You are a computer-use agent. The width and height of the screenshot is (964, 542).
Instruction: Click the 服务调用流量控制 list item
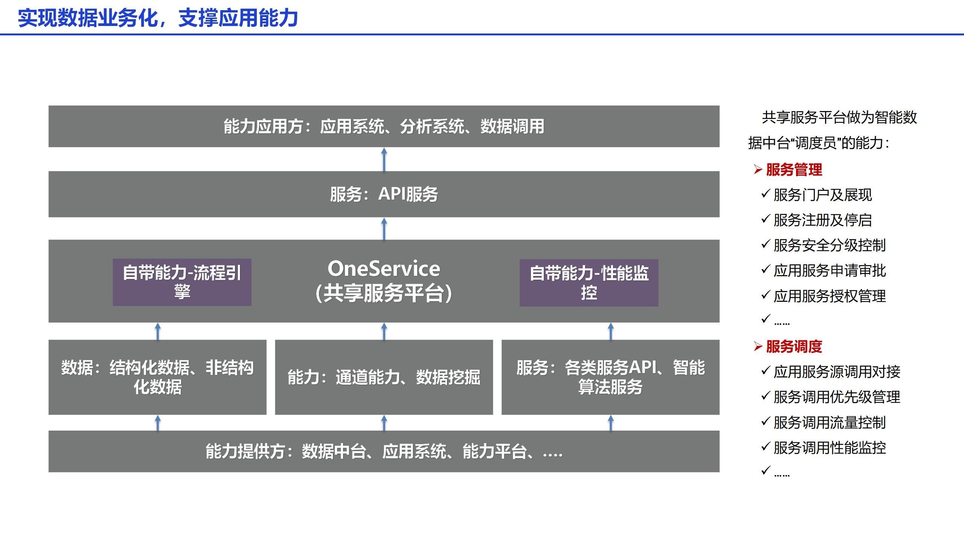pos(829,423)
